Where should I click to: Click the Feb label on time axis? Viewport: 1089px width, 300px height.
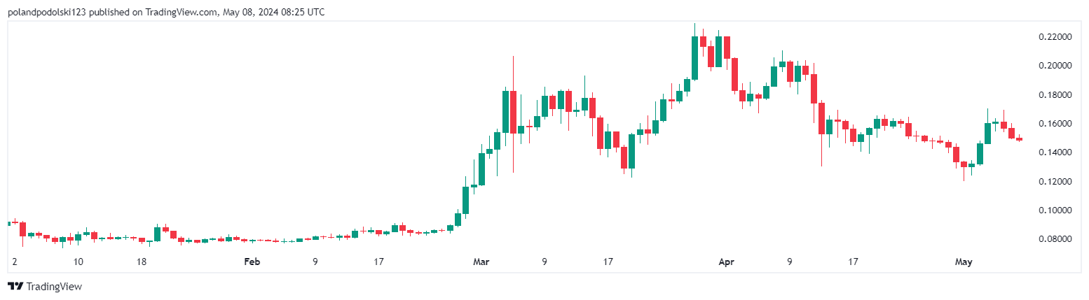(252, 262)
